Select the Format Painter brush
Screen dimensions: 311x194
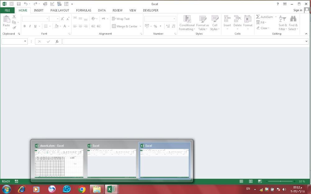14,28
